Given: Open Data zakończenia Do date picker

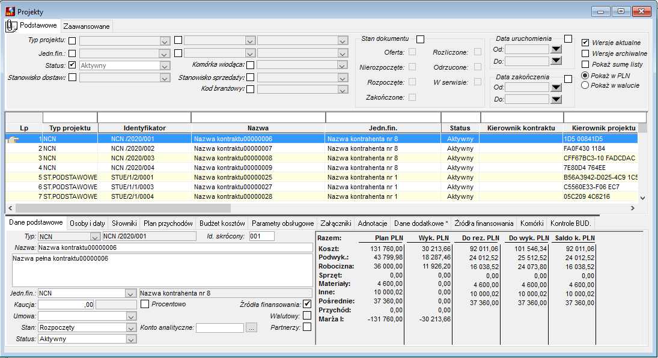Looking at the screenshot, I should 556,100.
